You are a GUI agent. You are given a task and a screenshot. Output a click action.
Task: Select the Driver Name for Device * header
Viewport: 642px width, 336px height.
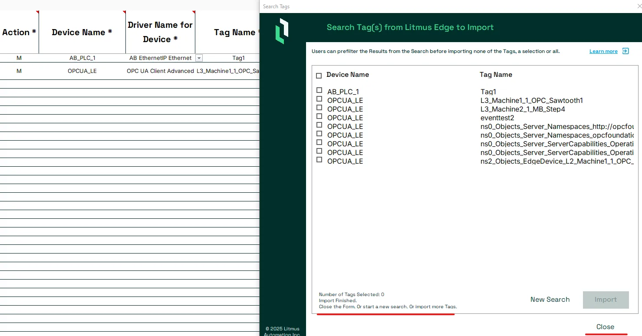160,32
